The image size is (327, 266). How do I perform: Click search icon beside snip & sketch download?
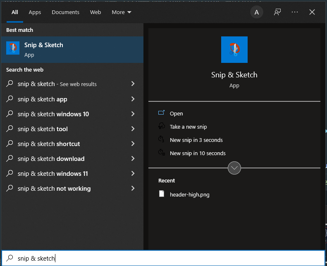tap(10, 159)
